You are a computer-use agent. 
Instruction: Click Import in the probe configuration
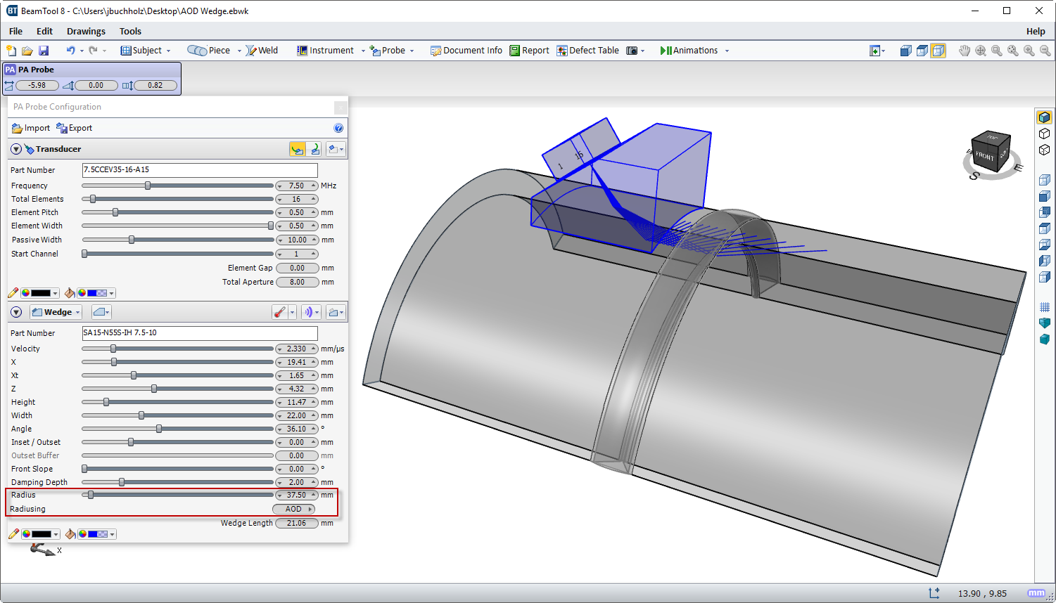[31, 128]
